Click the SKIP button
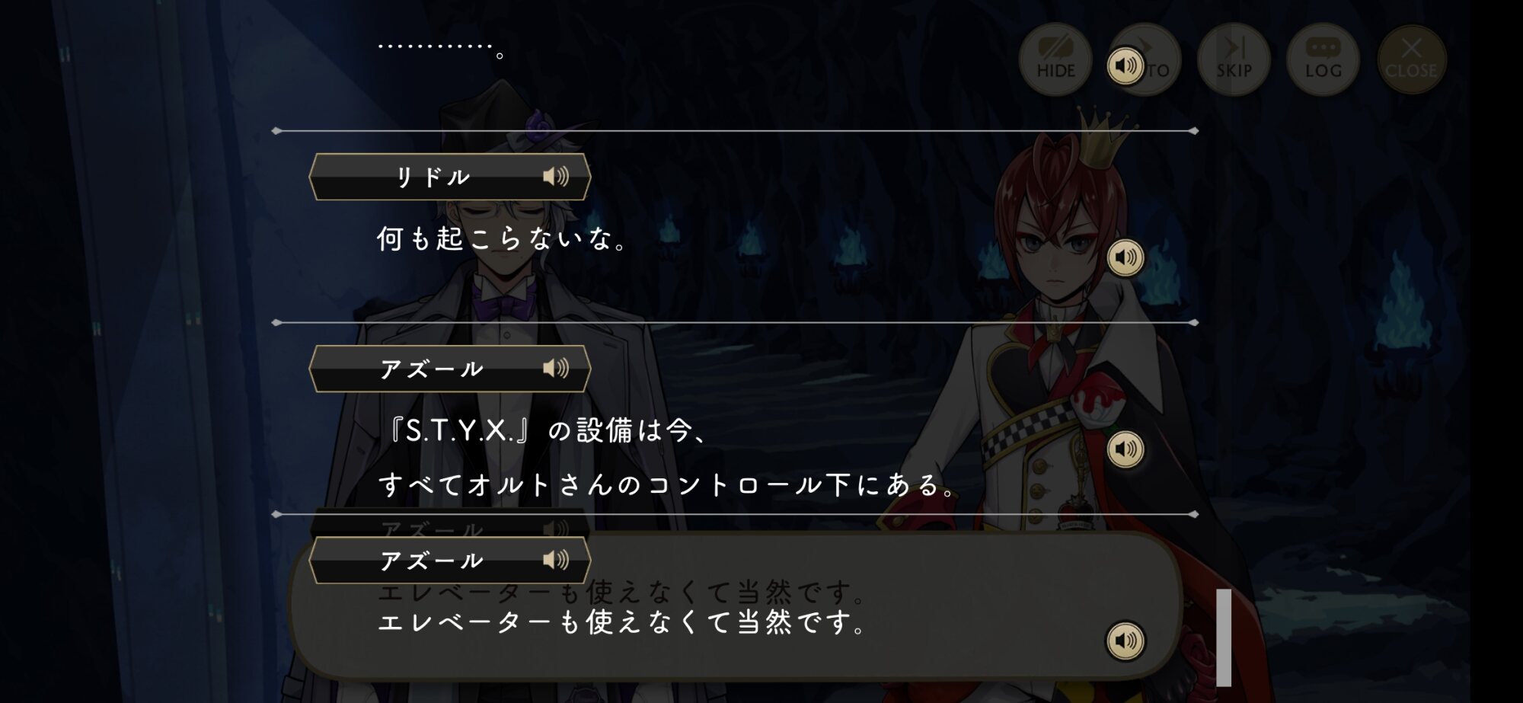This screenshot has height=703, width=1523. coord(1234,59)
